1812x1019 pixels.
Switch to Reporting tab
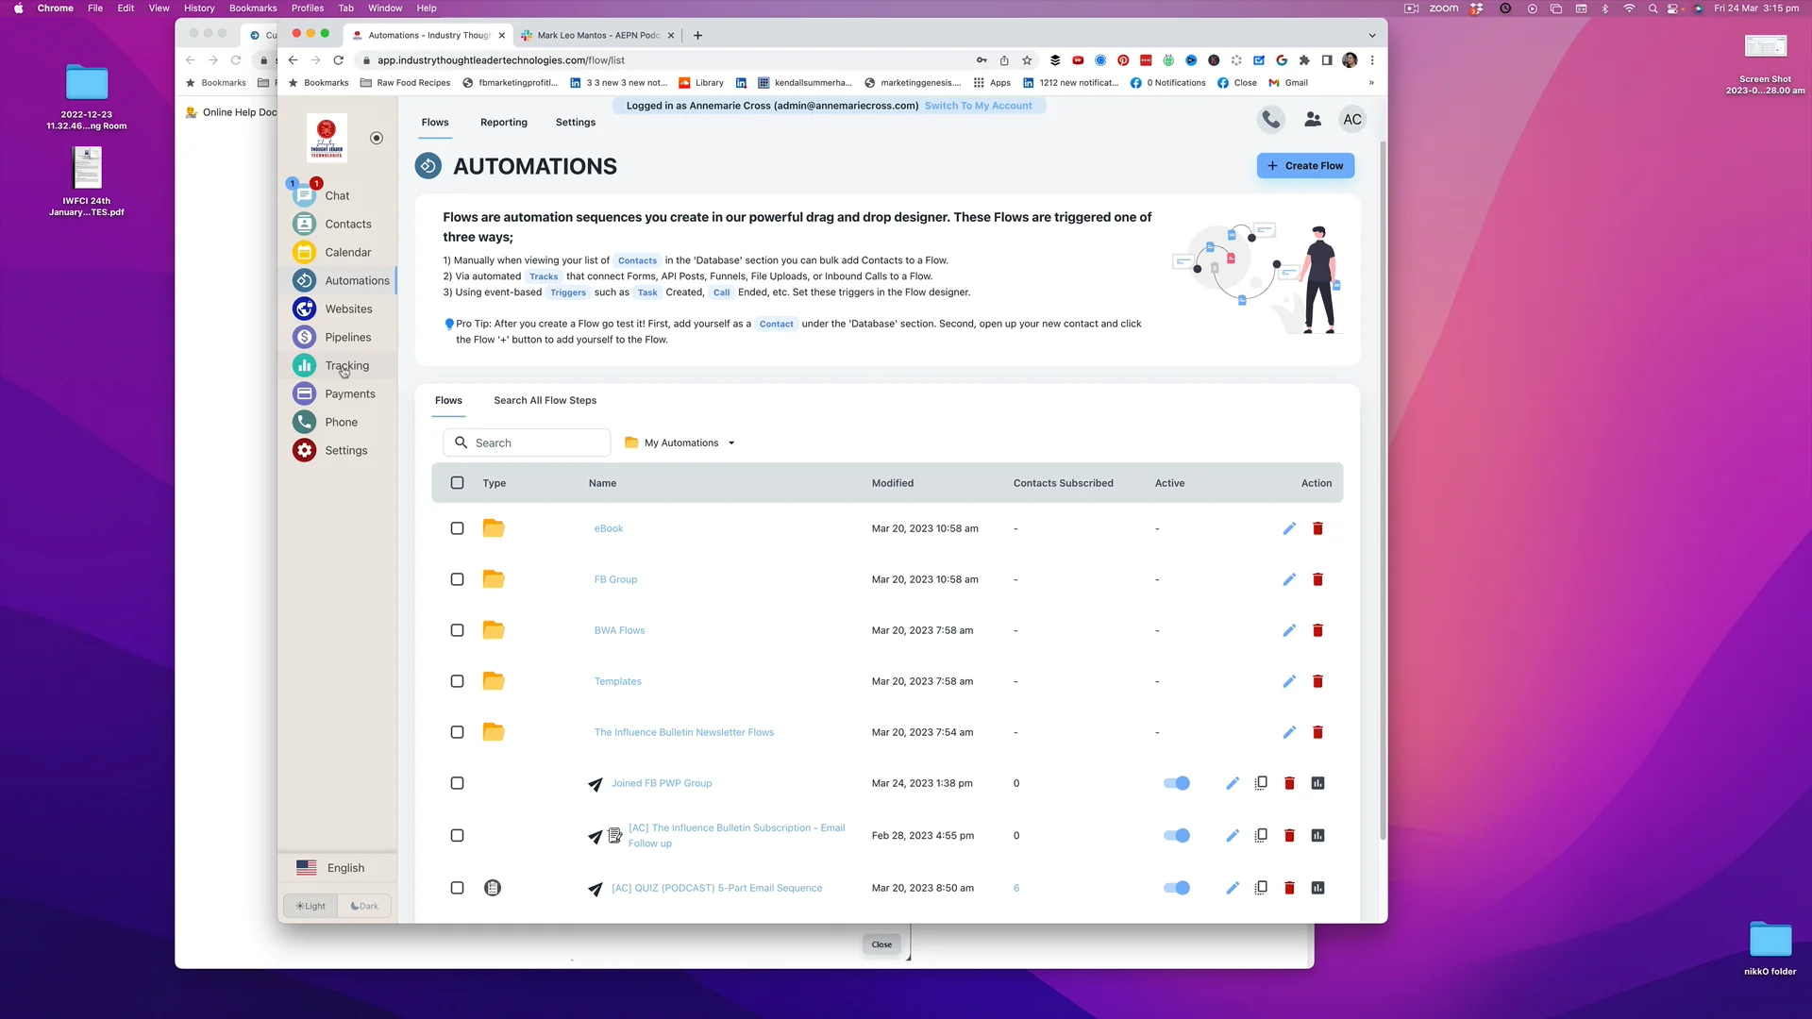(x=504, y=123)
